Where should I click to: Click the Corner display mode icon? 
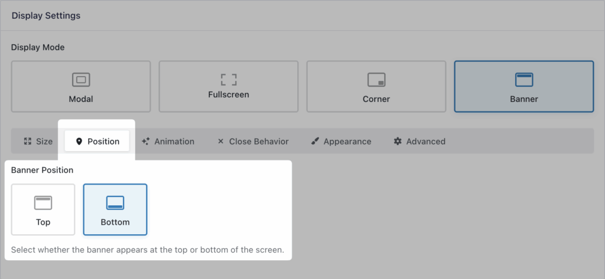pos(376,80)
